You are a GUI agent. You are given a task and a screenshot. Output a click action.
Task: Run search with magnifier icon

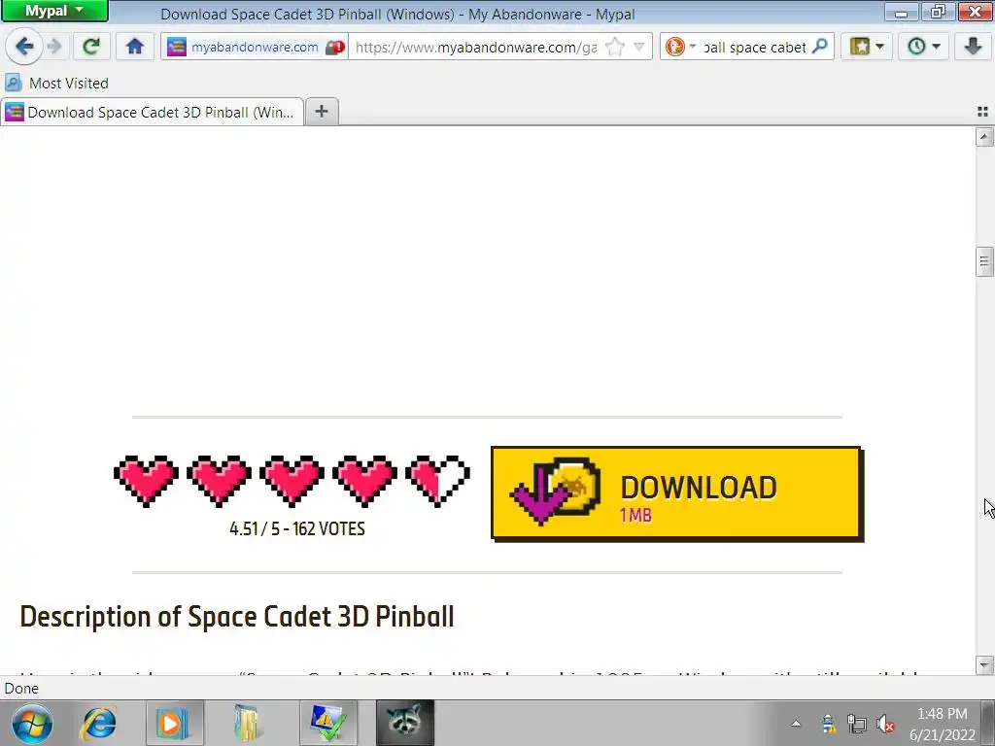[x=820, y=47]
